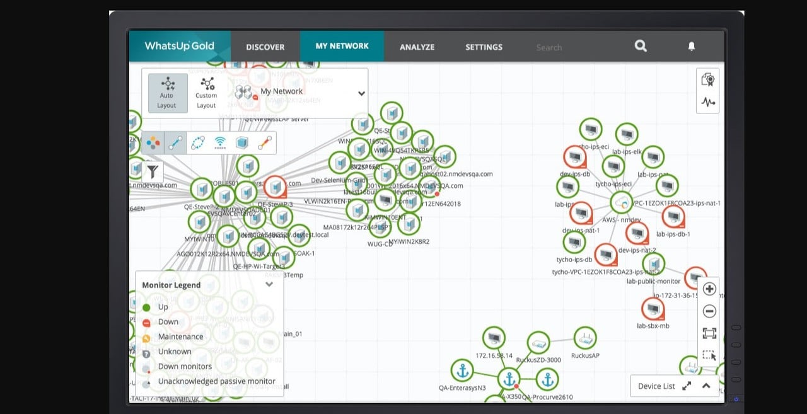
Task: Select the 172.16.58.14 device node
Action: point(494,338)
